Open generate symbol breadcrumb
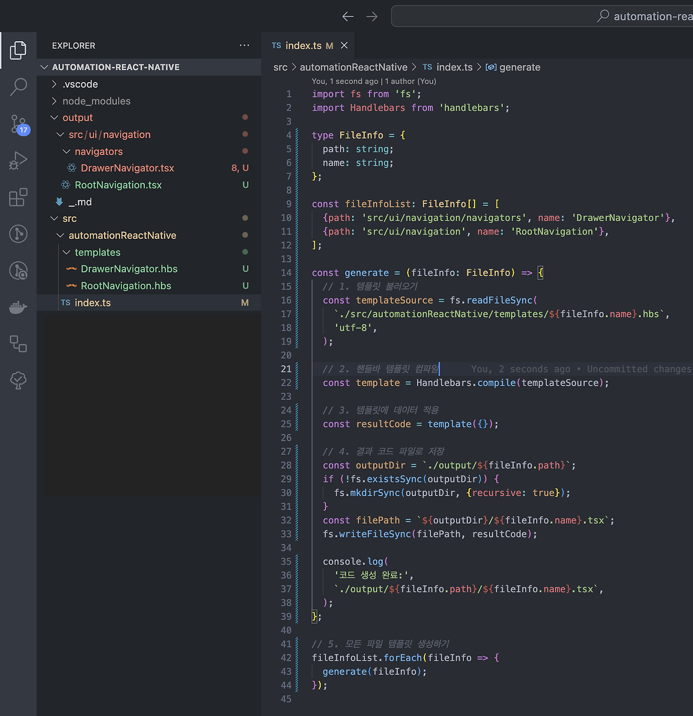Viewport: 693px width, 716px height. pos(520,67)
